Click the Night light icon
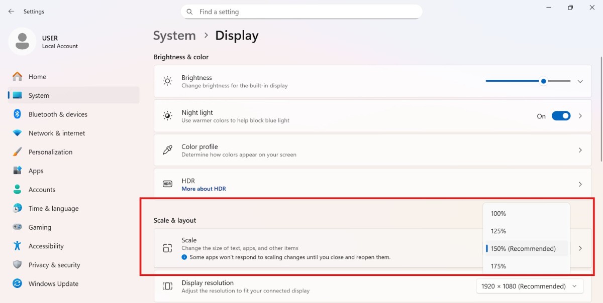Image resolution: width=603 pixels, height=303 pixels. tap(167, 115)
